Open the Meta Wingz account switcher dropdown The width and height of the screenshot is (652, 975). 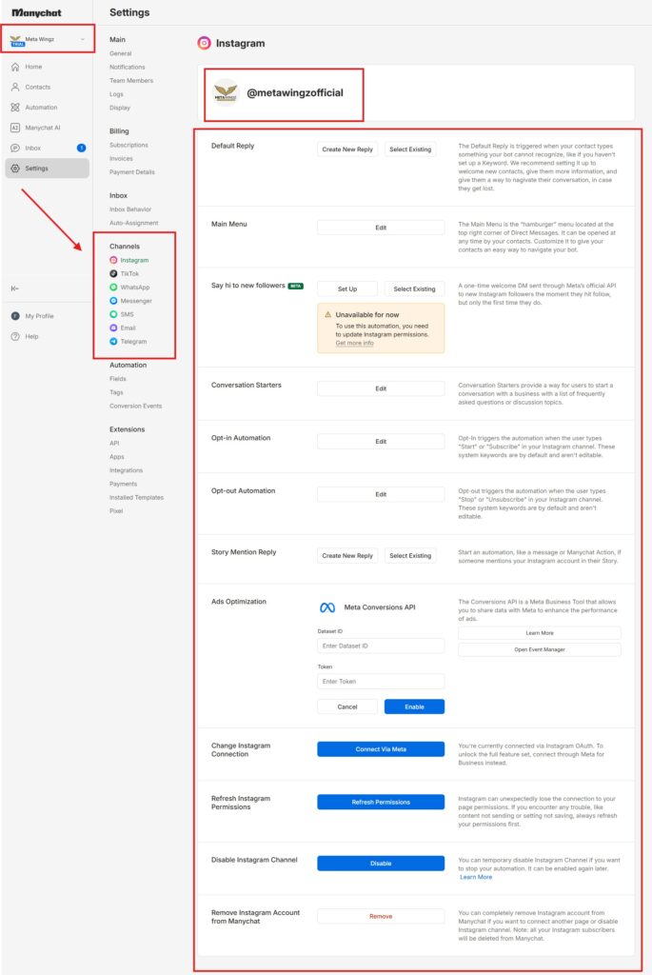coord(48,39)
